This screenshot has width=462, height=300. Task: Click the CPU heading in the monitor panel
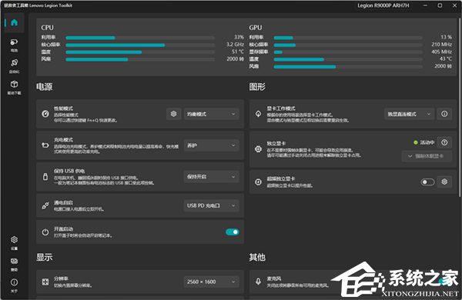point(48,28)
